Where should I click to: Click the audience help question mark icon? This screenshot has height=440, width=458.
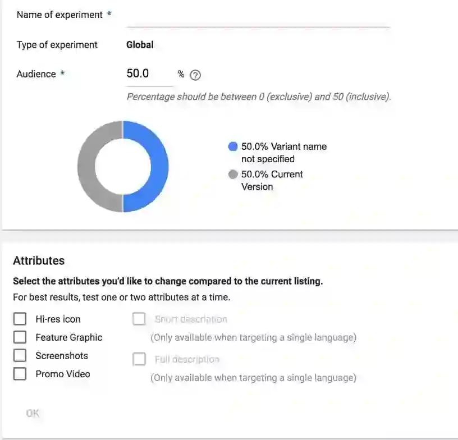click(195, 75)
